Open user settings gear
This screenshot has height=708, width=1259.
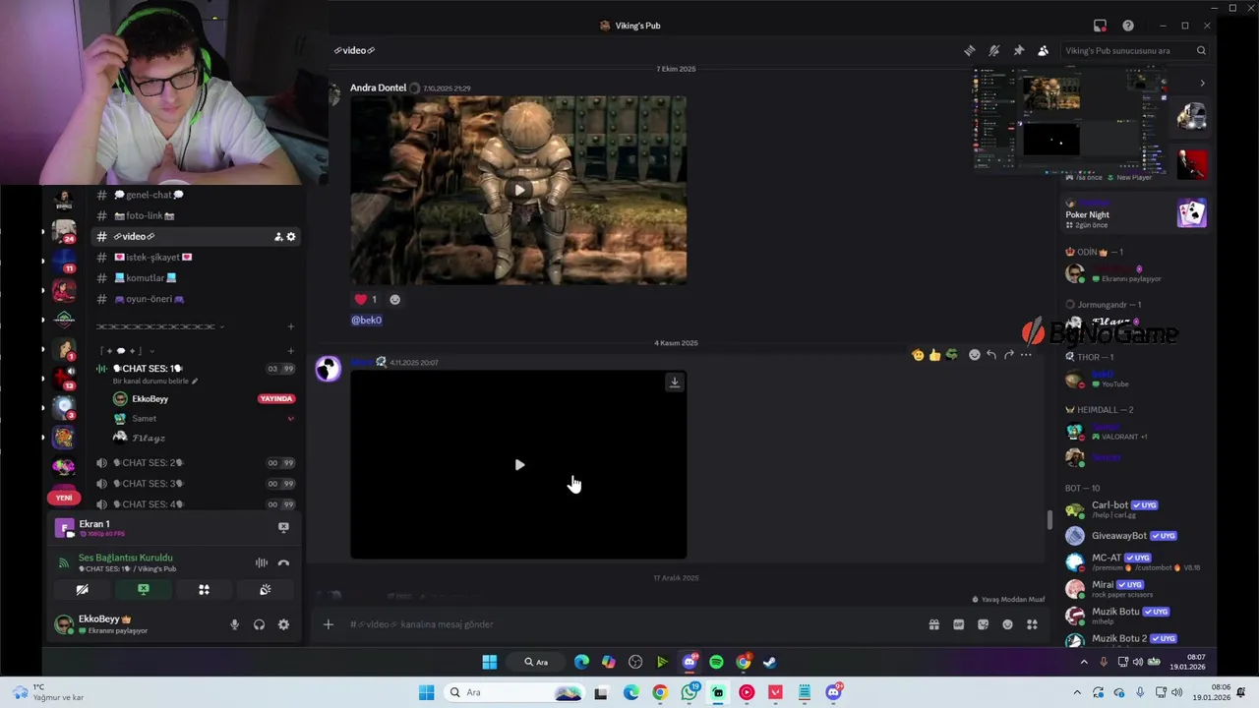[283, 624]
